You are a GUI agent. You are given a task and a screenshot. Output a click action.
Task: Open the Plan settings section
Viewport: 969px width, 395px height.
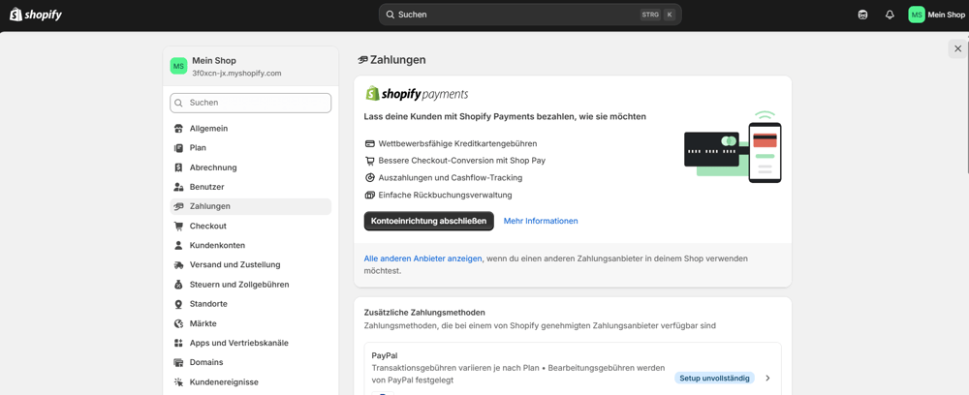click(x=198, y=148)
